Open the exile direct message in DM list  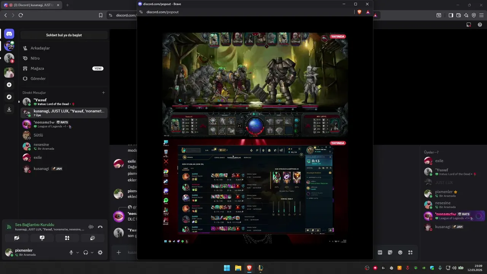(64, 158)
